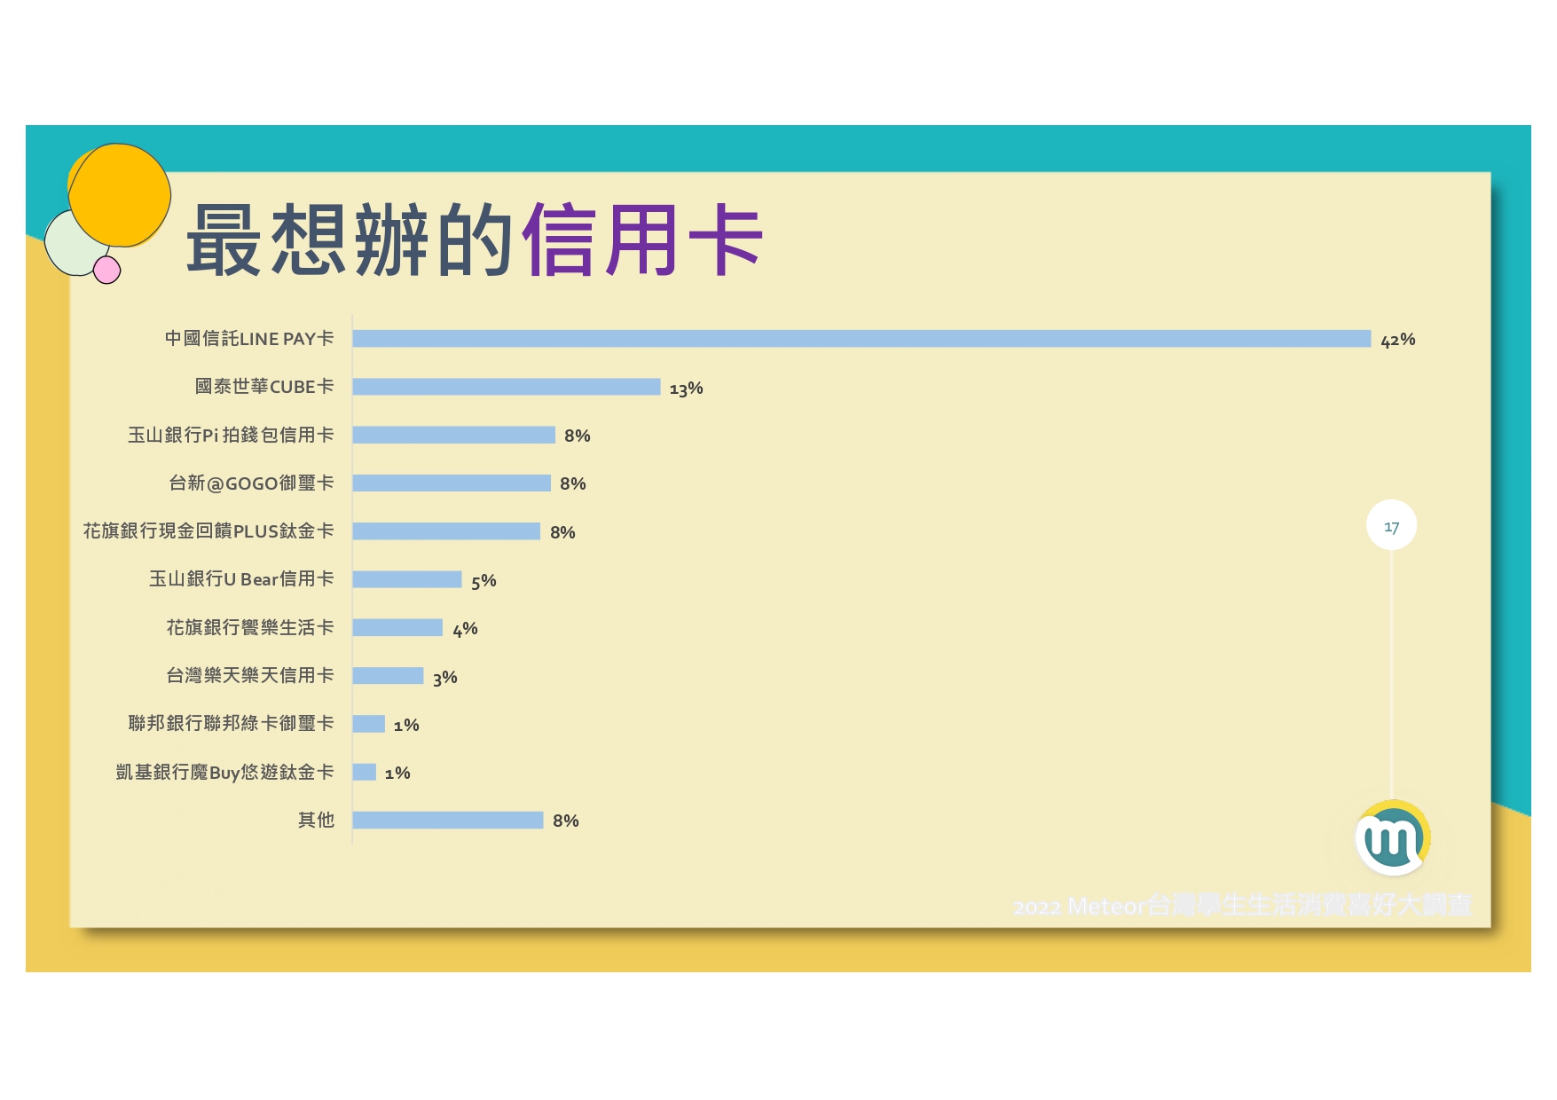Click the 8% bar for 其他

(x=448, y=820)
